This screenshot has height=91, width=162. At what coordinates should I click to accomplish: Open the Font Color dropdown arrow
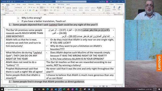click(38, 10)
